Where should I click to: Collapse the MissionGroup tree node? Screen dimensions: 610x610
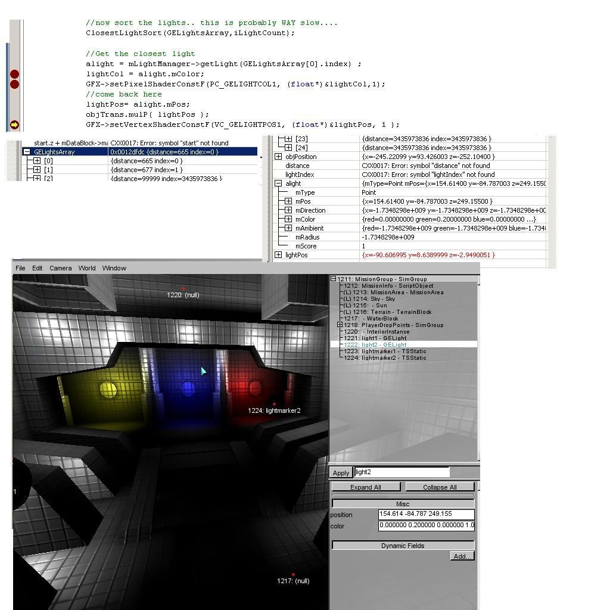tap(334, 279)
